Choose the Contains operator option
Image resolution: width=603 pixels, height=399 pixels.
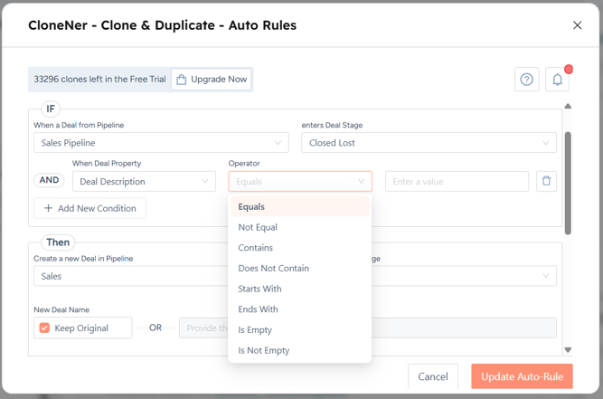pos(300,248)
